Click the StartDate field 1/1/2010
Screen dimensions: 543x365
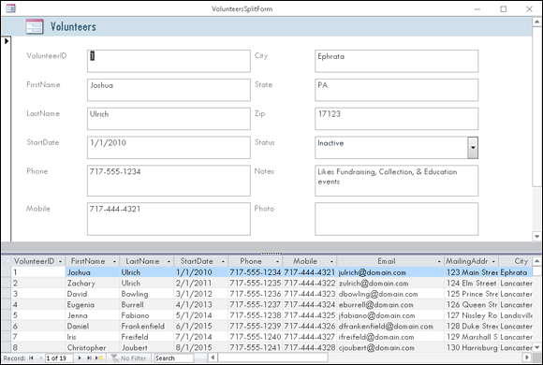[x=169, y=148]
